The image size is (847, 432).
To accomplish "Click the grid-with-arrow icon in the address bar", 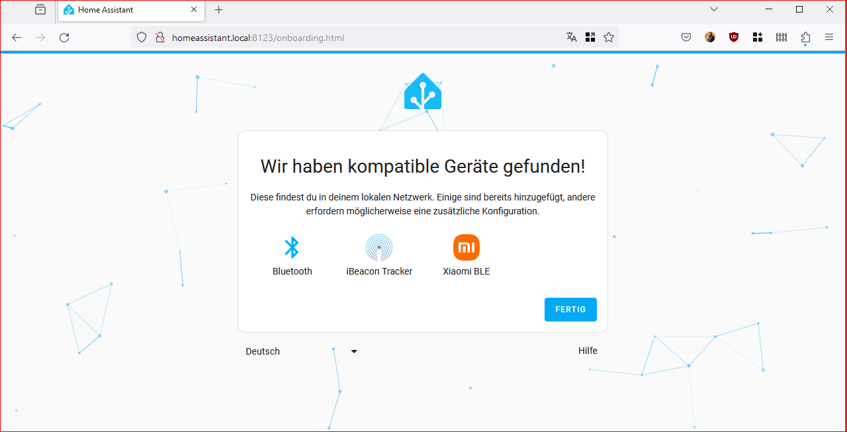I will coord(590,38).
